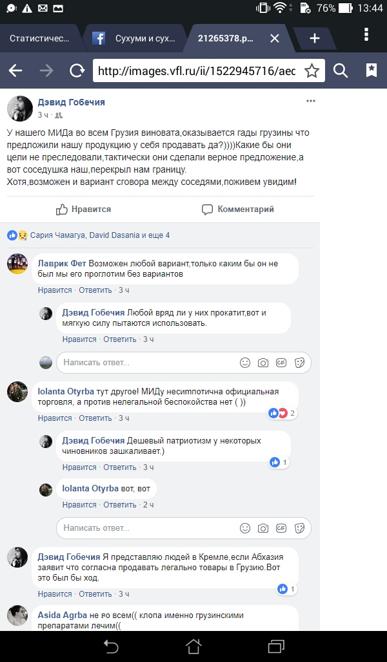
Task: Tap Ответить under Лаврик Фет's comment
Action: (95, 290)
